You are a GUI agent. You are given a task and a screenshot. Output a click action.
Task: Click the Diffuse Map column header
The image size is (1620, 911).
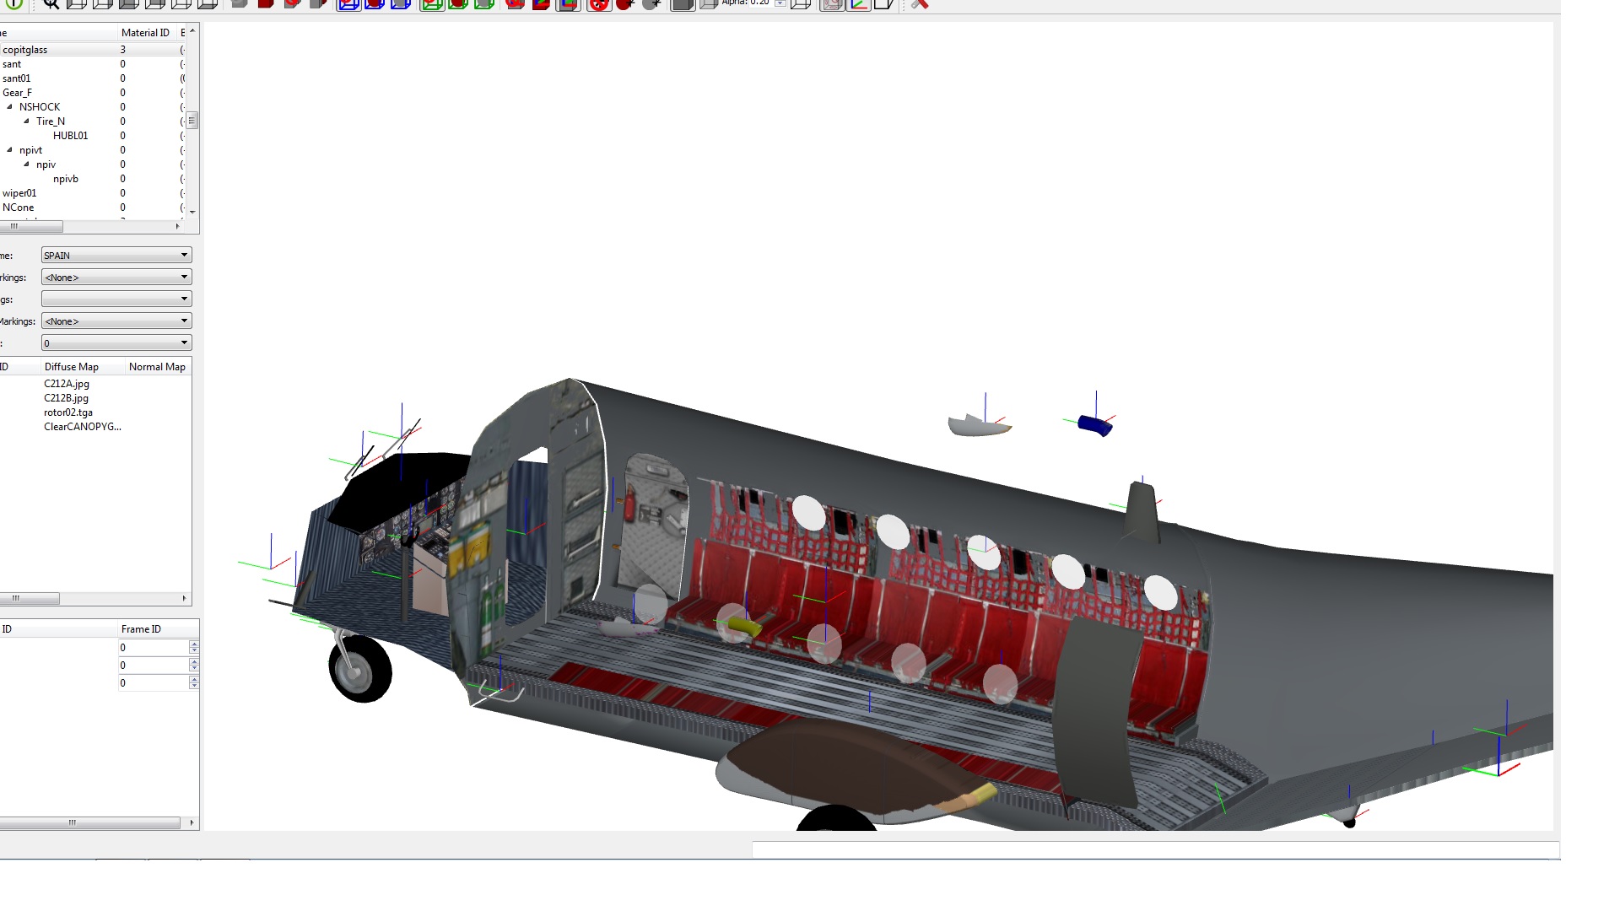82,367
